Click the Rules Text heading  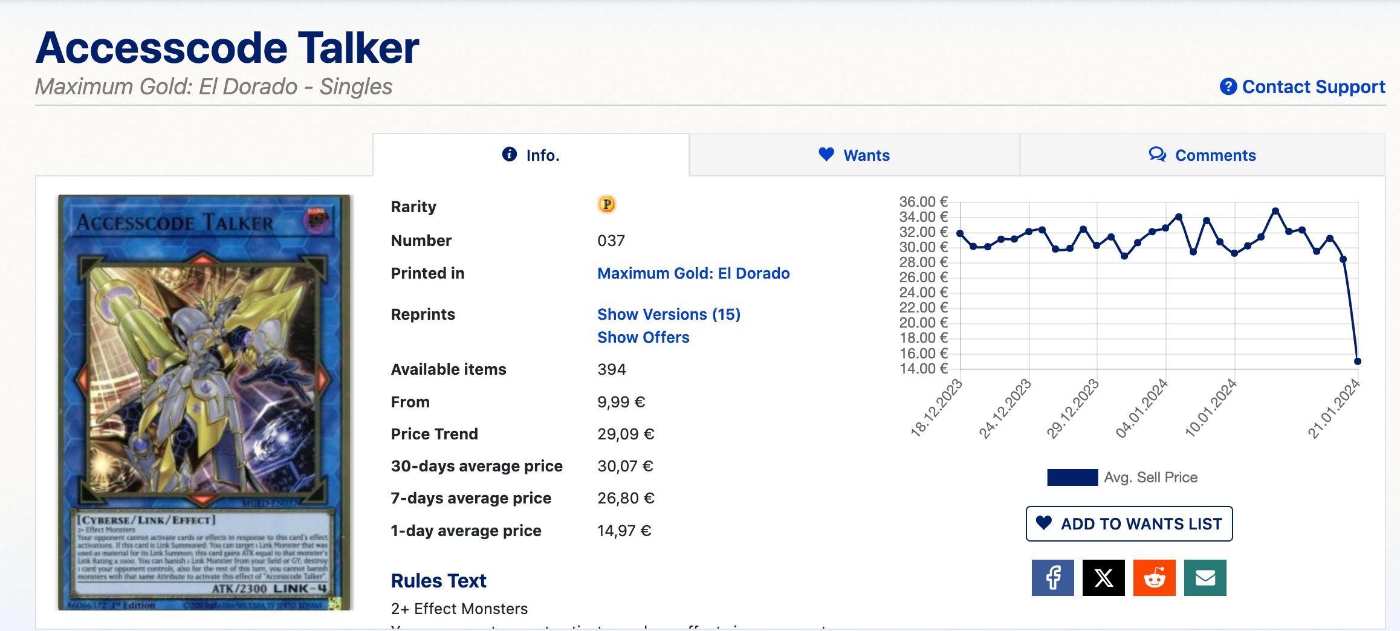(x=438, y=581)
